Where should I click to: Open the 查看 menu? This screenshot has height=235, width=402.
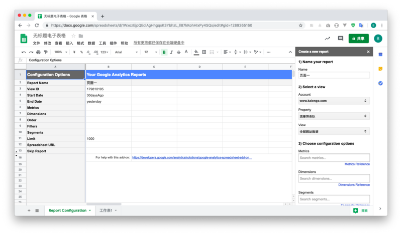58,43
